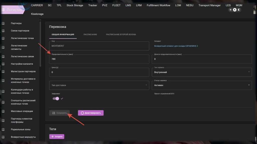The image size is (257, 144).
Task: Click the icon beside Радиальные зоны
Action: (x=3, y=129)
